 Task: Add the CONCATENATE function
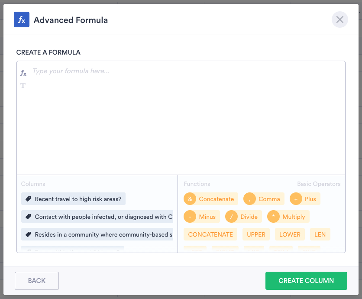(x=210, y=234)
